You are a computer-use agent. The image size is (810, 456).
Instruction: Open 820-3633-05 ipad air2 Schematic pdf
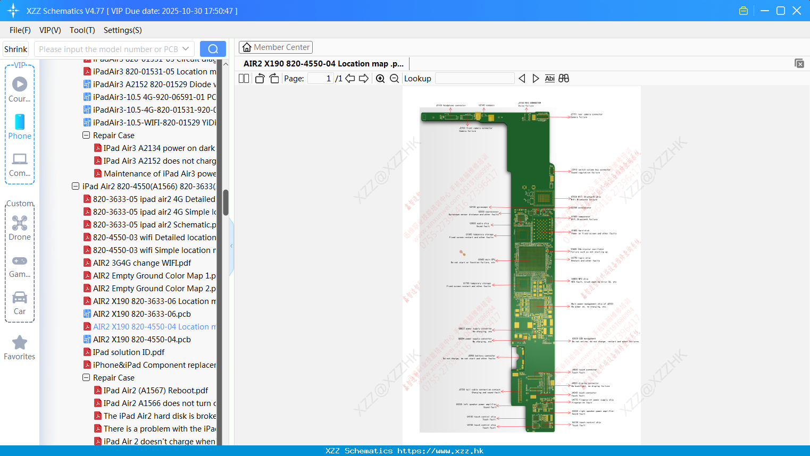(x=150, y=225)
